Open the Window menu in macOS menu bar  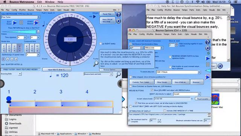pyautogui.click(x=50, y=2)
